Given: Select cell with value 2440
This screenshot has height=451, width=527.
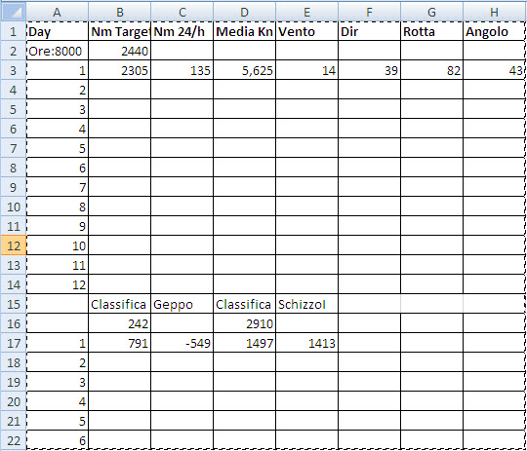Looking at the screenshot, I should [120, 51].
